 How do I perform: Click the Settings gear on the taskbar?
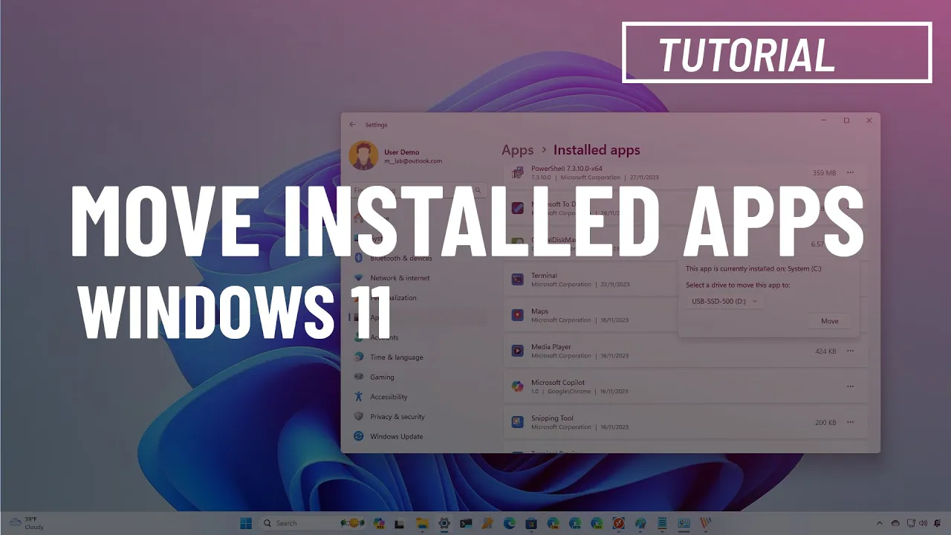444,523
